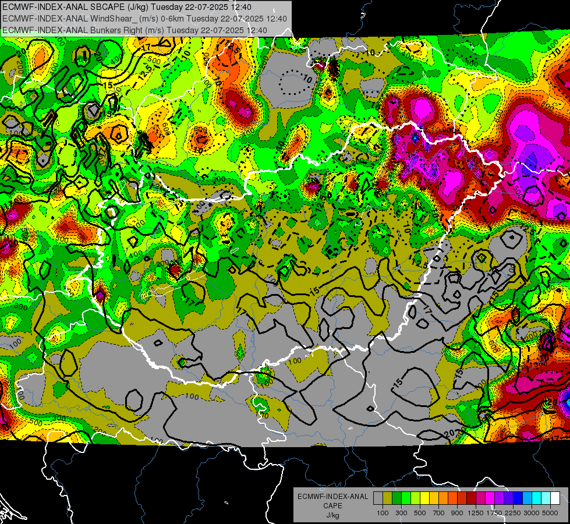Pick the yellow legend swatch after 500
This screenshot has width=570, height=524.
pyautogui.click(x=424, y=498)
